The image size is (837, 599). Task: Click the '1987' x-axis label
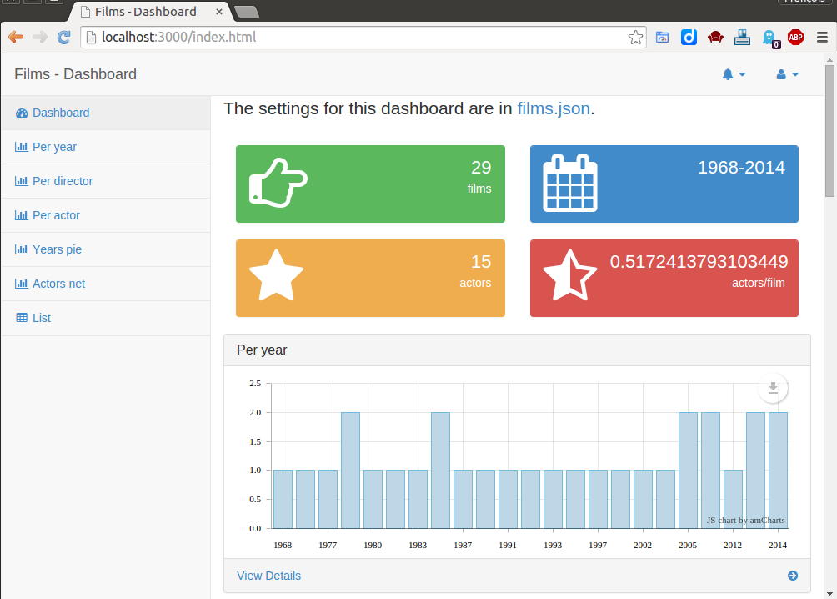click(x=463, y=545)
